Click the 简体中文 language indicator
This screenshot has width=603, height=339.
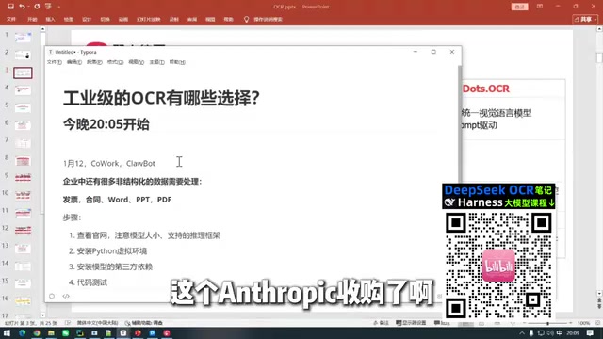click(x=97, y=323)
